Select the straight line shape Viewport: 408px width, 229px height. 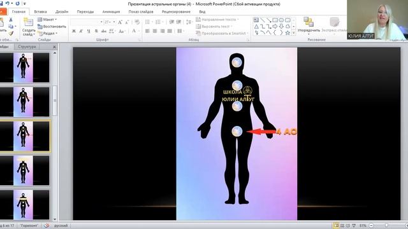263,20
